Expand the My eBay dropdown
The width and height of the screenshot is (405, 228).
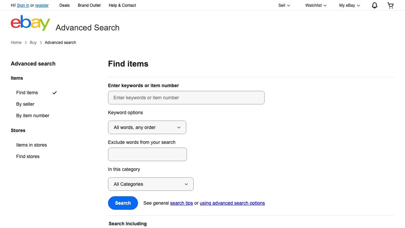coord(350,5)
